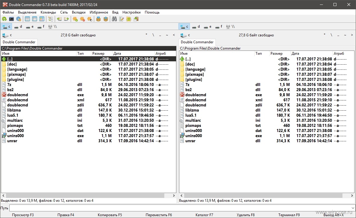Screen dimensions: 356x218
Task: Open the Помощь menu
Action: coord(152,12)
